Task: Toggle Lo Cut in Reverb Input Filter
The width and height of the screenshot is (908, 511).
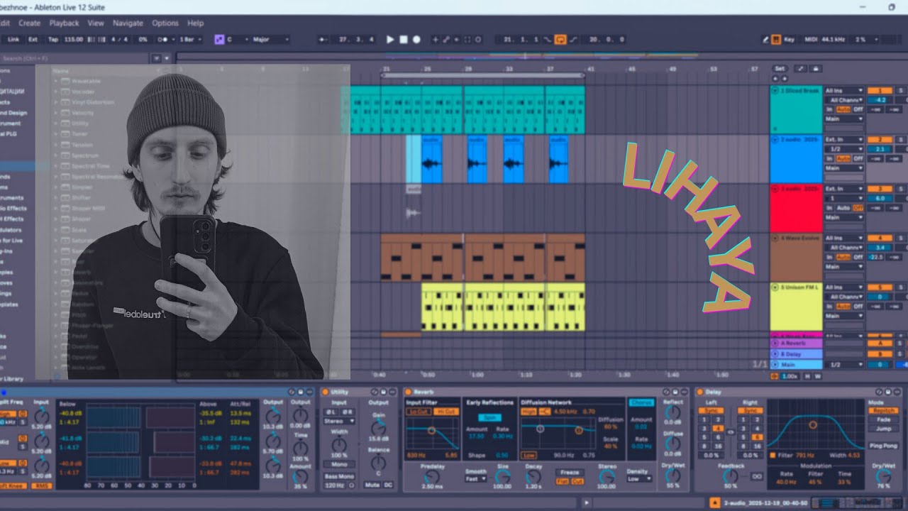Action: point(418,412)
